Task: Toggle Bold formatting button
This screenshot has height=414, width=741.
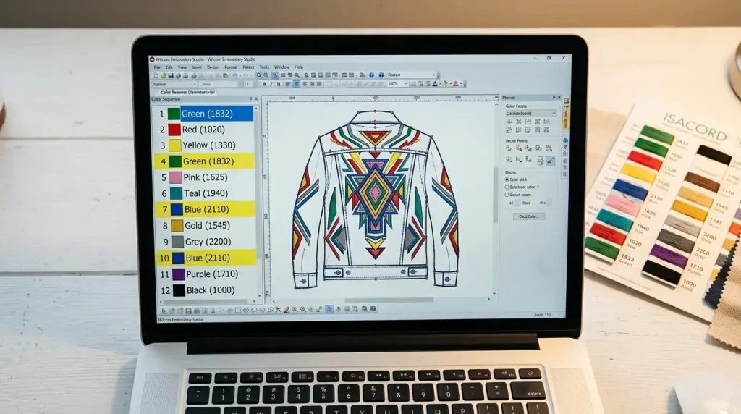Action: 264,84
